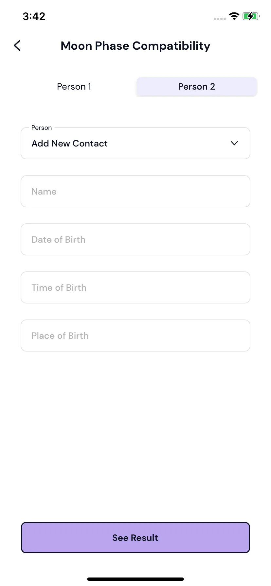This screenshot has width=271, height=586.
Task: Focus the Place of Birth field
Action: click(x=135, y=336)
